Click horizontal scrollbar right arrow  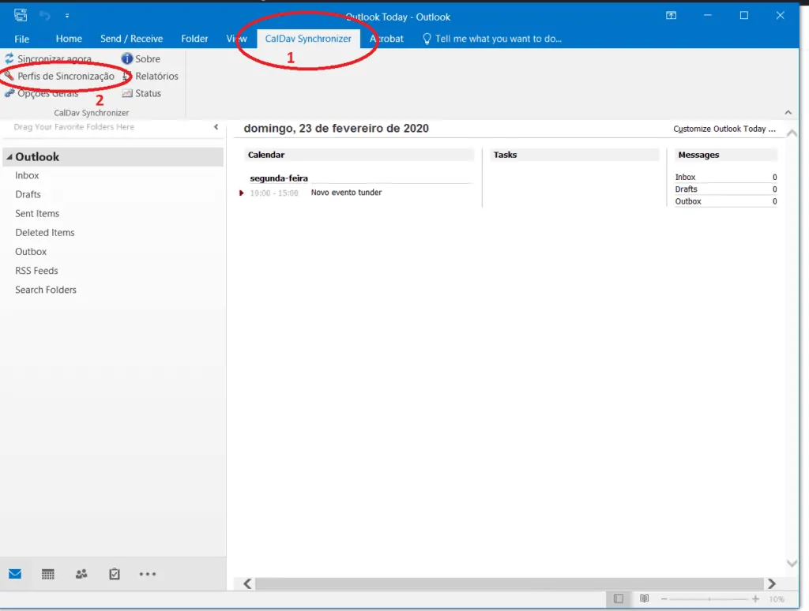click(x=772, y=583)
